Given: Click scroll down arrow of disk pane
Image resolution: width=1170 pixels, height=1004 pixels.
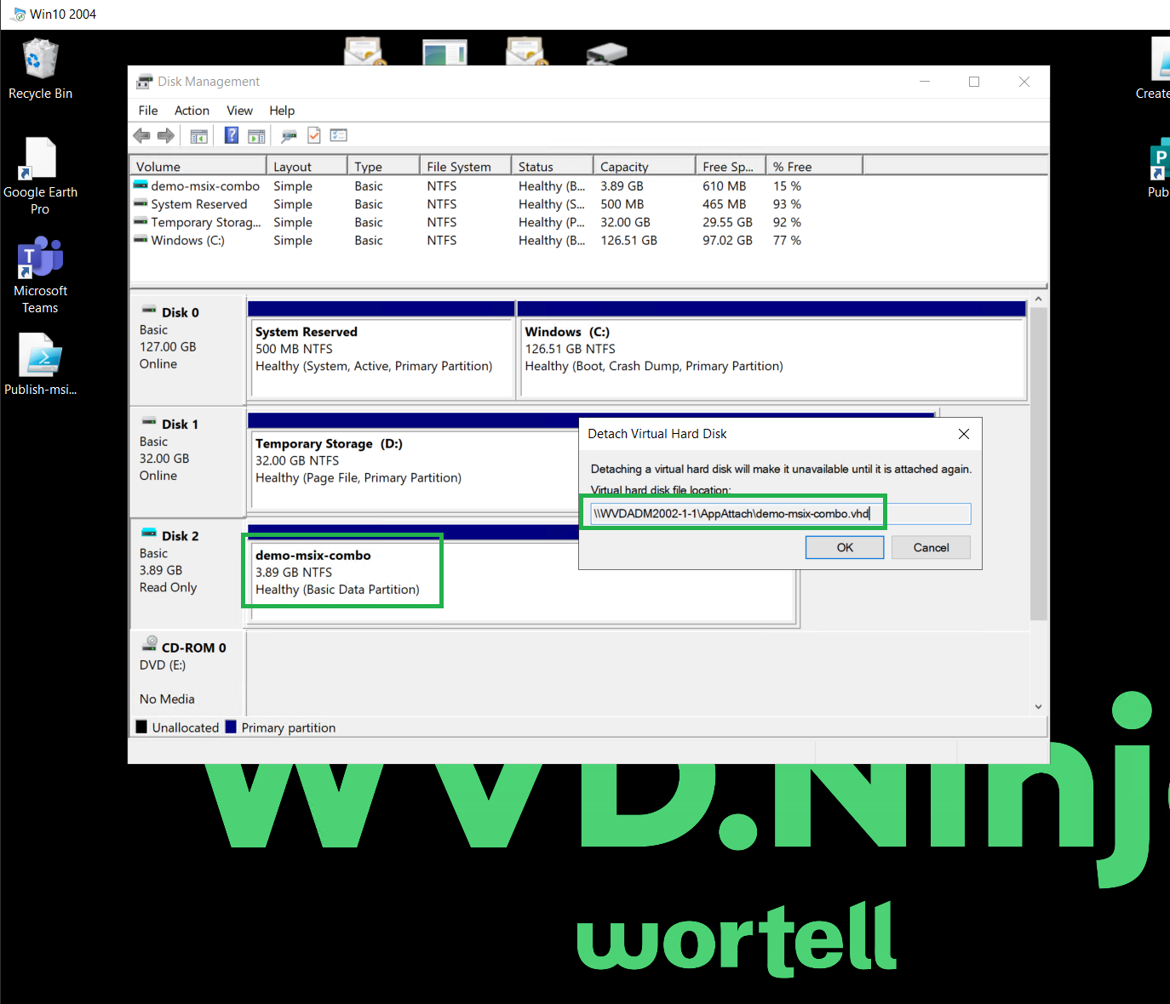Looking at the screenshot, I should click(1038, 706).
